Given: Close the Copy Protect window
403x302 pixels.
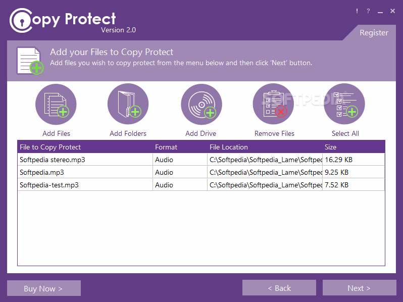Looking at the screenshot, I should 392,11.
